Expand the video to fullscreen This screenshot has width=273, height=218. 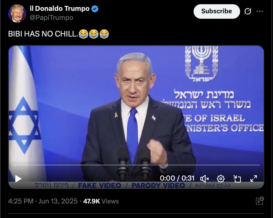(253, 179)
